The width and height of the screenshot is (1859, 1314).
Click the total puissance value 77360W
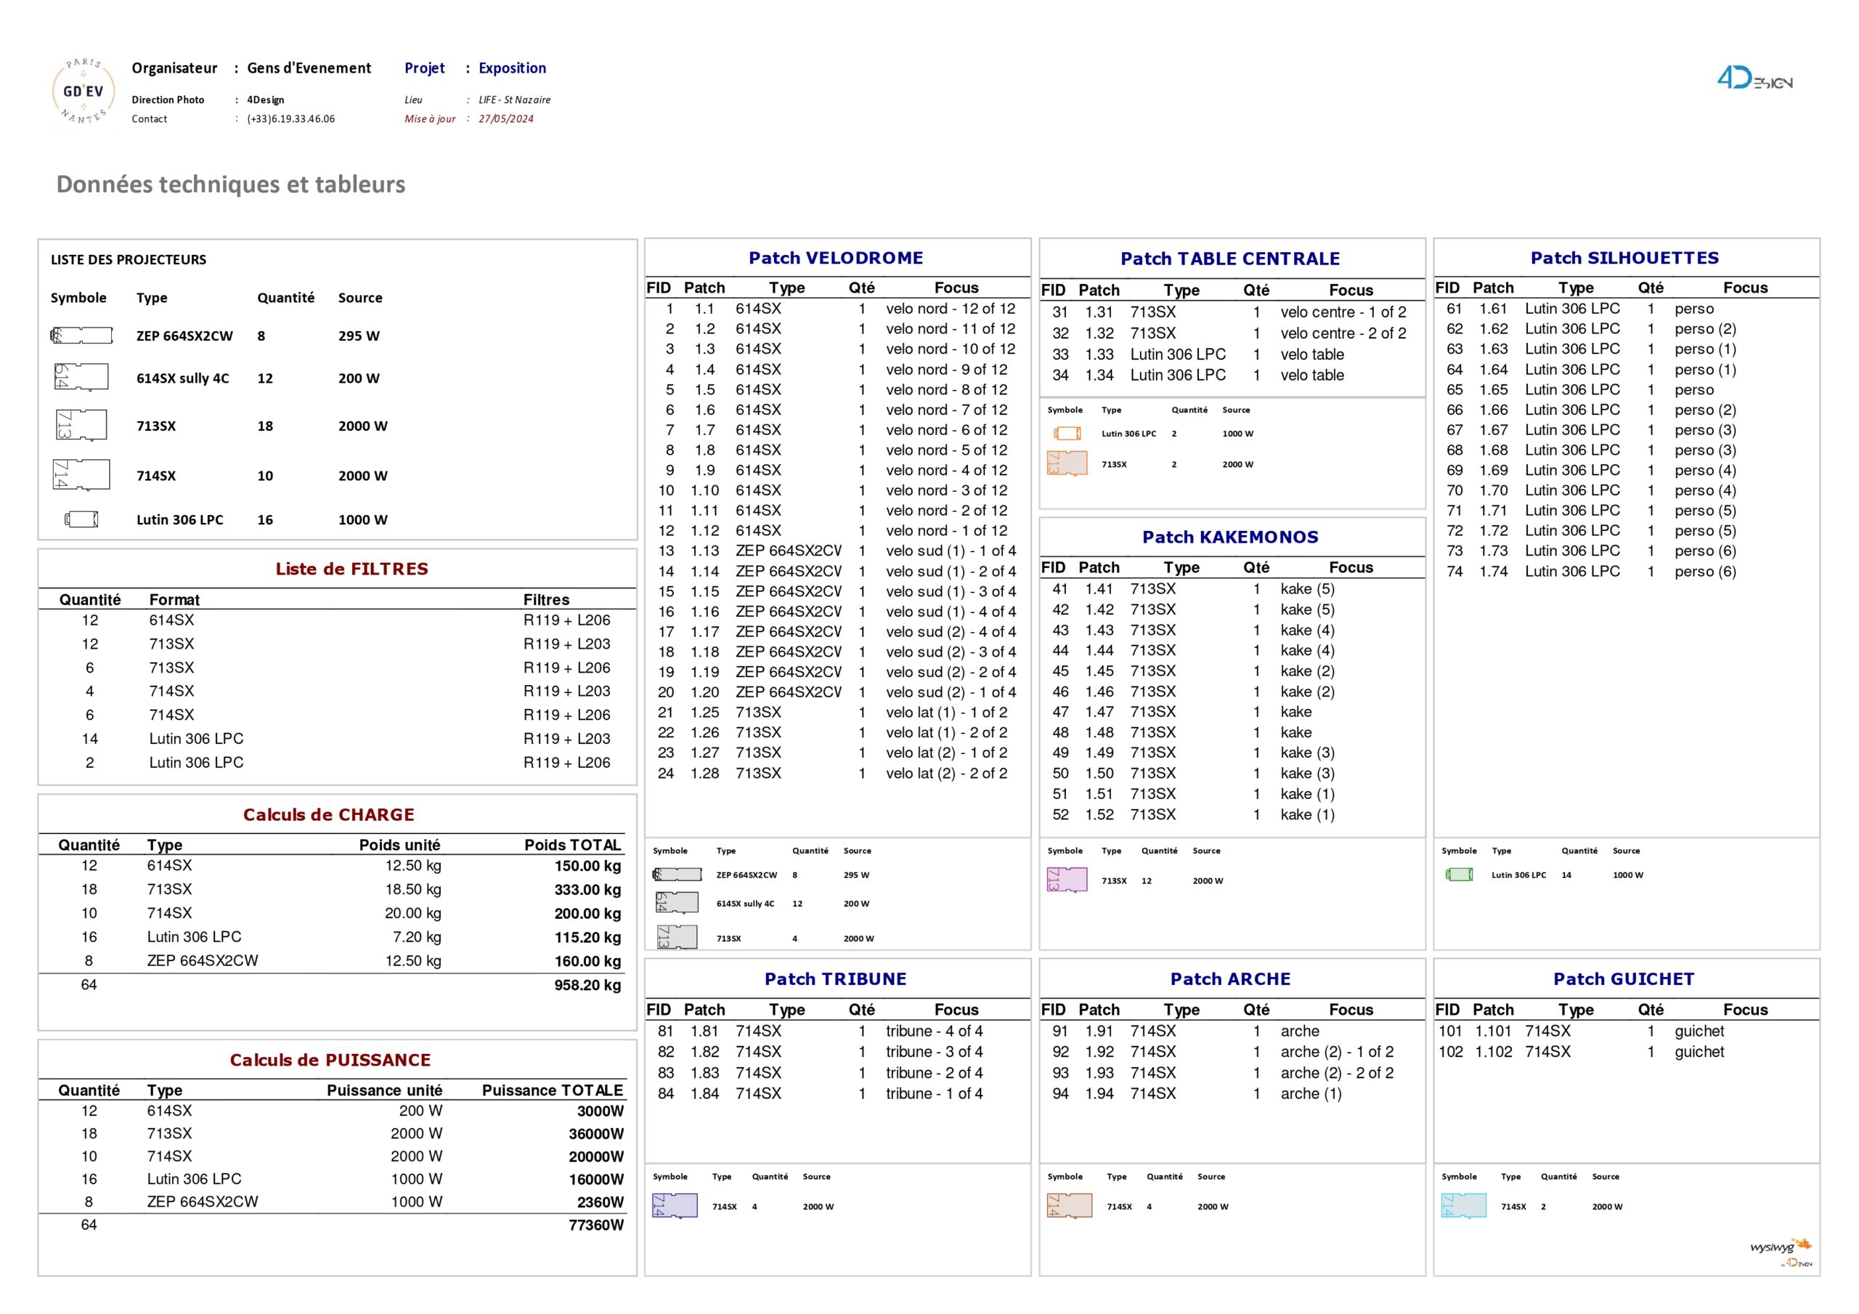[x=595, y=1225]
